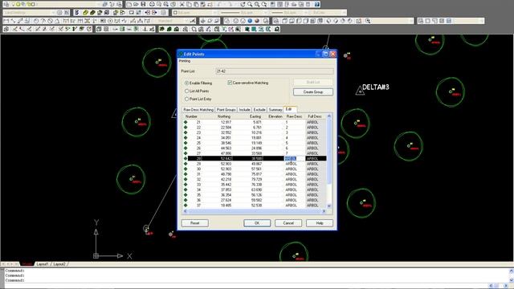Click the DELTA#3 label in drawing
Image resolution: width=514 pixels, height=289 pixels.
376,88
